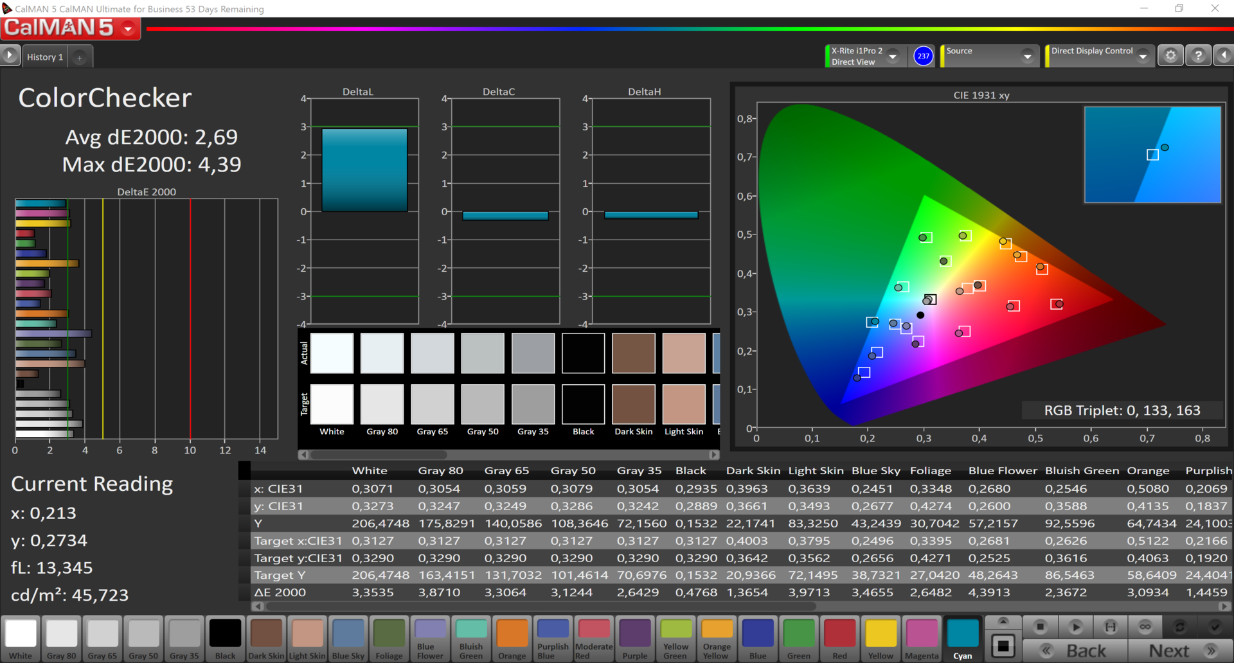This screenshot has width=1234, height=663.
Task: Start reading with the play button
Action: point(1075,626)
